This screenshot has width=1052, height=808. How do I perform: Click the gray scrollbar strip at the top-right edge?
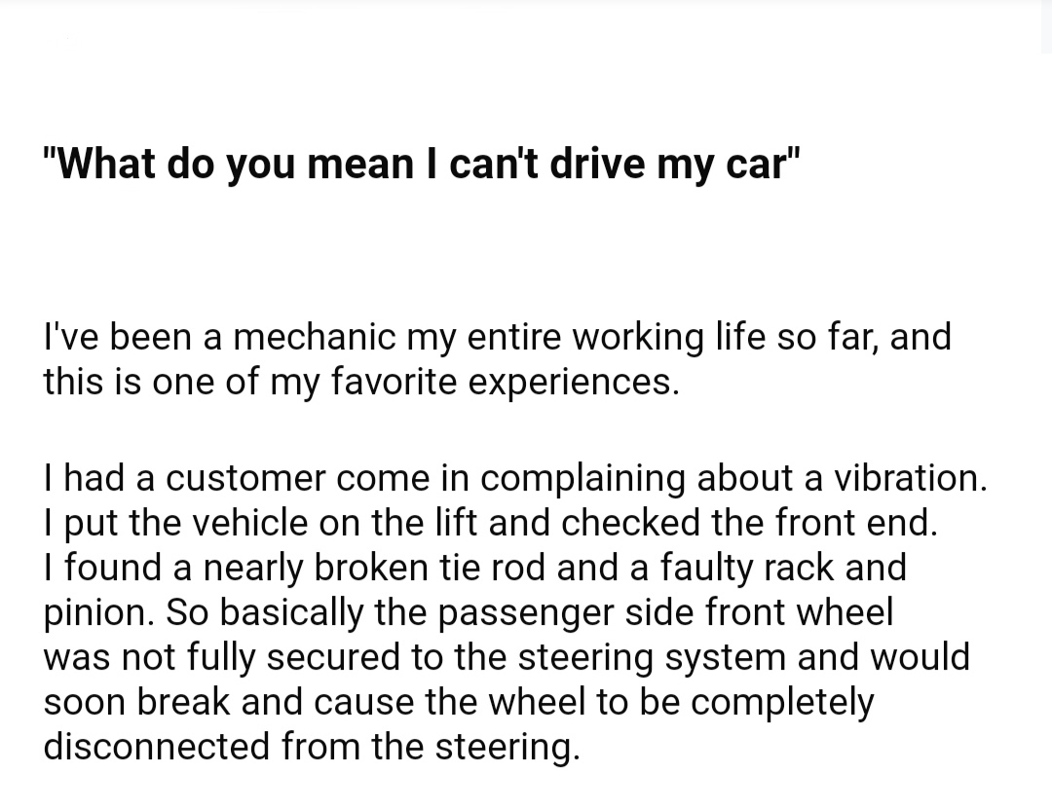tap(1046, 27)
